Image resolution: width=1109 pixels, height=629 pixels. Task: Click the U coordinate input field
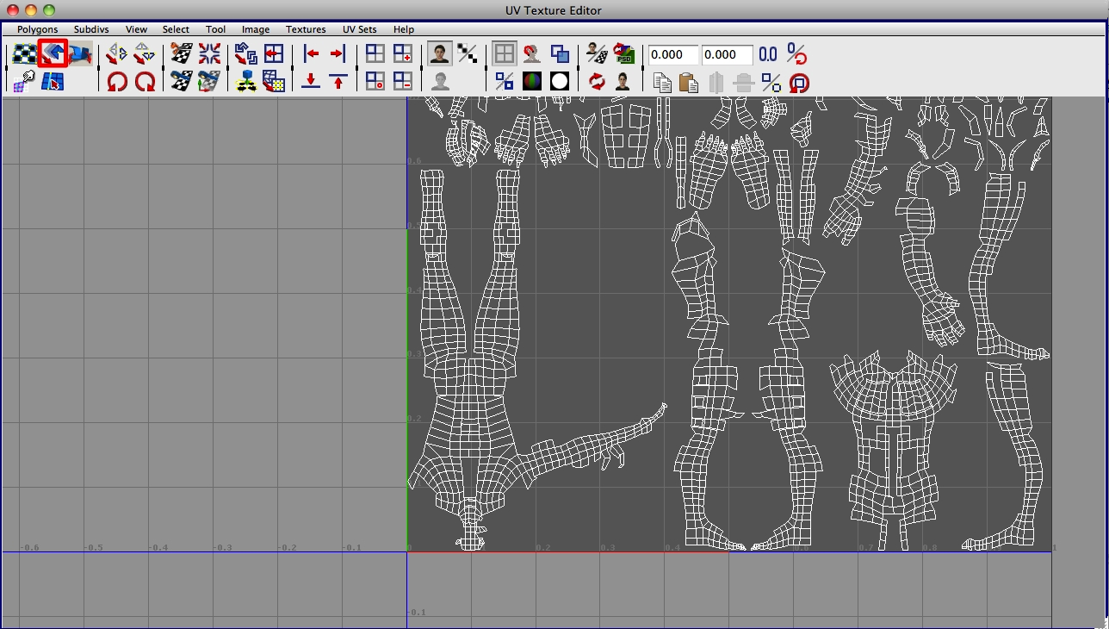[672, 54]
